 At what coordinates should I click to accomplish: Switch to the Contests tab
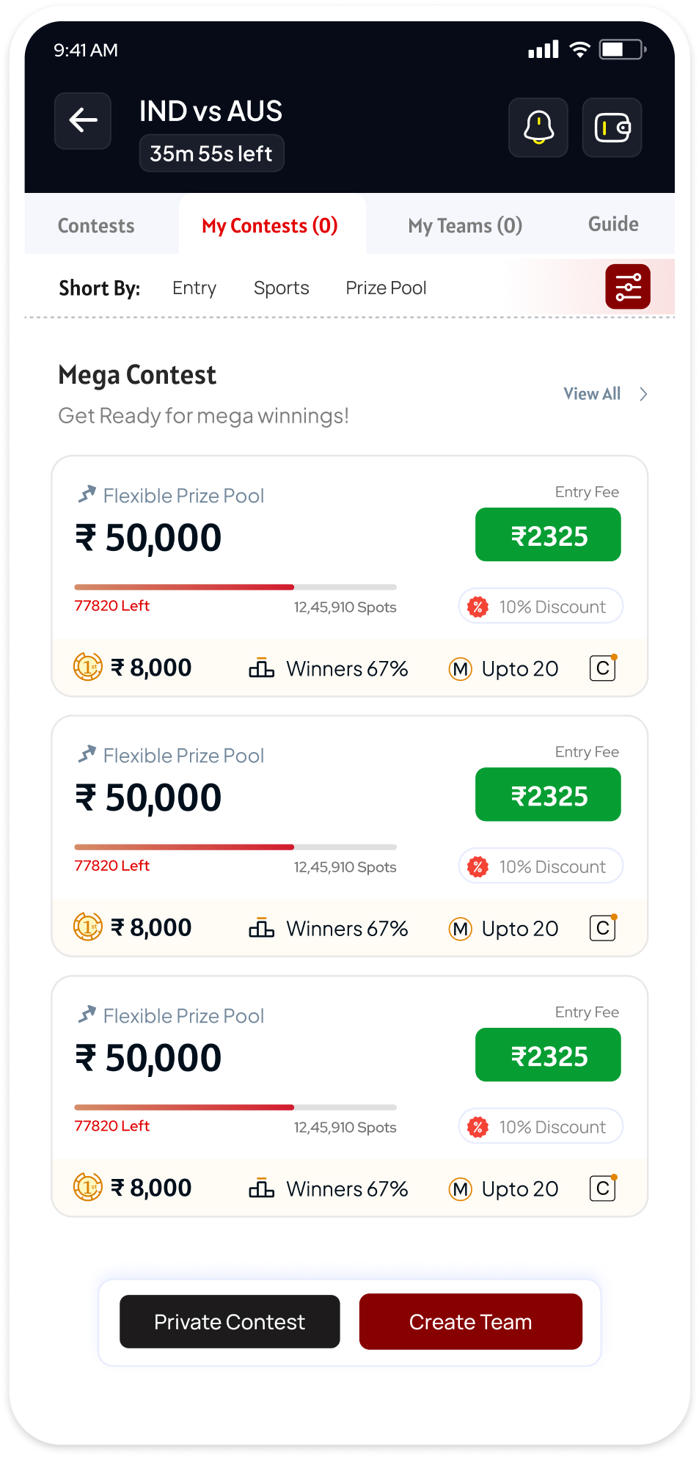[x=96, y=225]
